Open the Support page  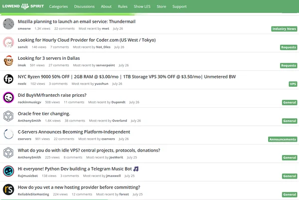pos(179,6)
